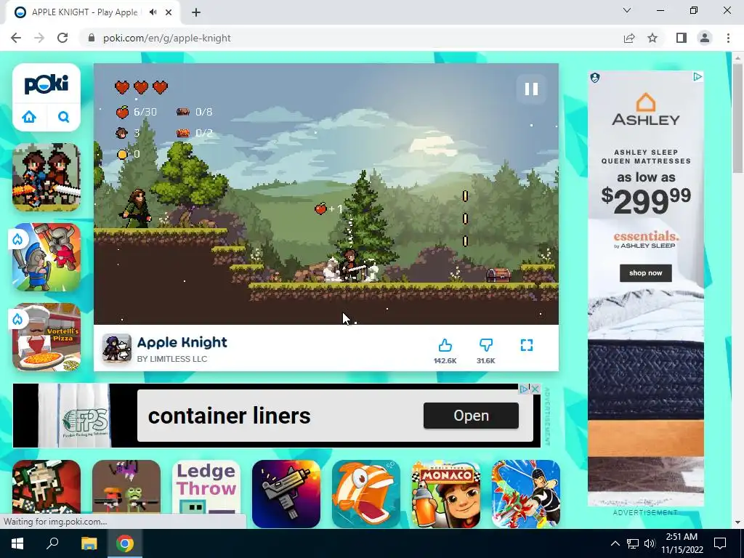
Task: Open the notification center
Action: 720,543
